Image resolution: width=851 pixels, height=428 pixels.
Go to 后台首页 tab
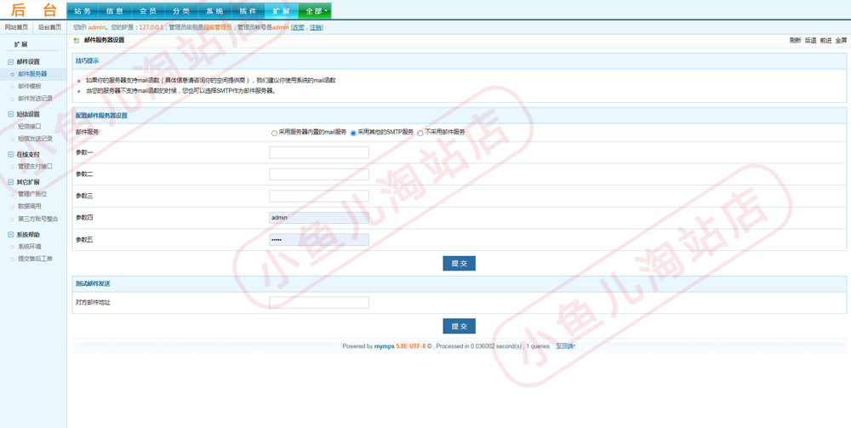[x=49, y=27]
